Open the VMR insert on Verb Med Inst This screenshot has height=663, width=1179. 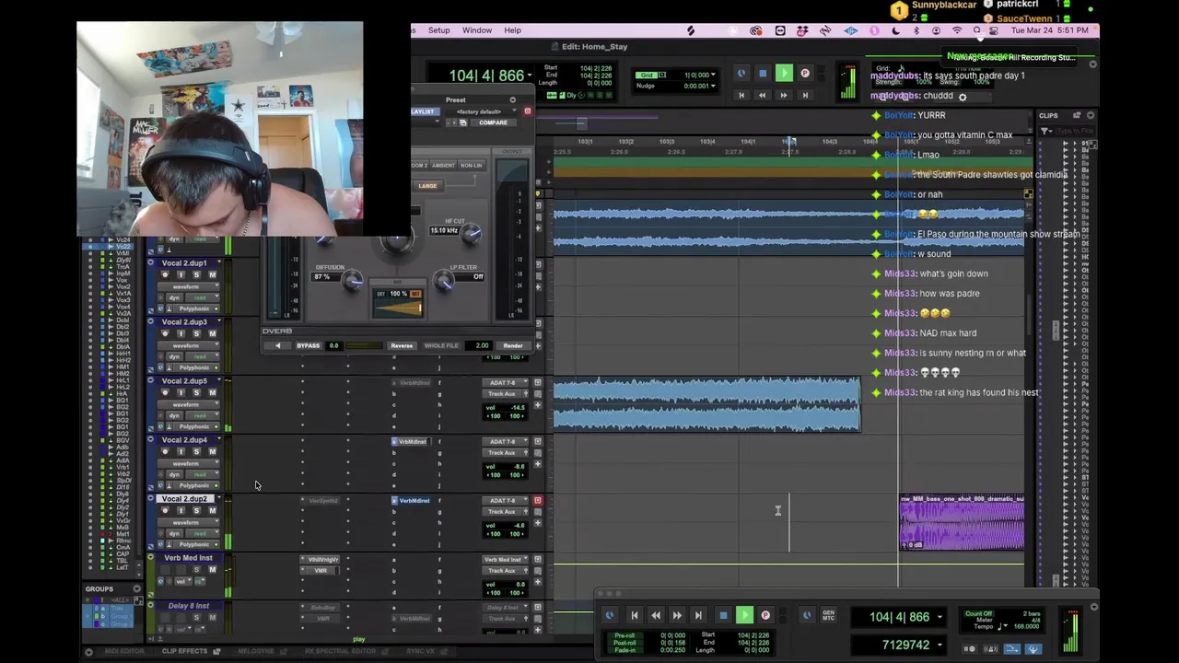tap(321, 570)
